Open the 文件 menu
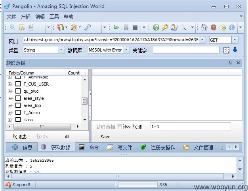Screen dimensions: 248x191 pyautogui.click(x=11, y=17)
